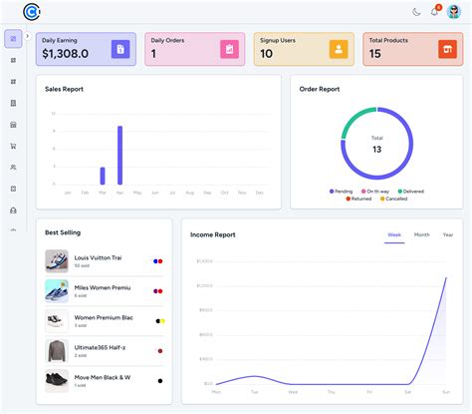Click the Daily Orders clipboard icon

click(229, 49)
